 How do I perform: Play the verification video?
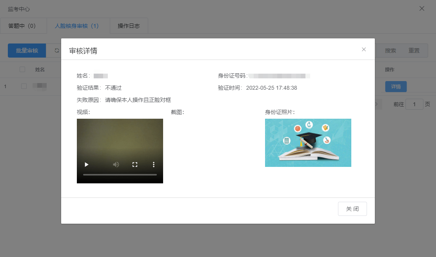click(x=87, y=165)
